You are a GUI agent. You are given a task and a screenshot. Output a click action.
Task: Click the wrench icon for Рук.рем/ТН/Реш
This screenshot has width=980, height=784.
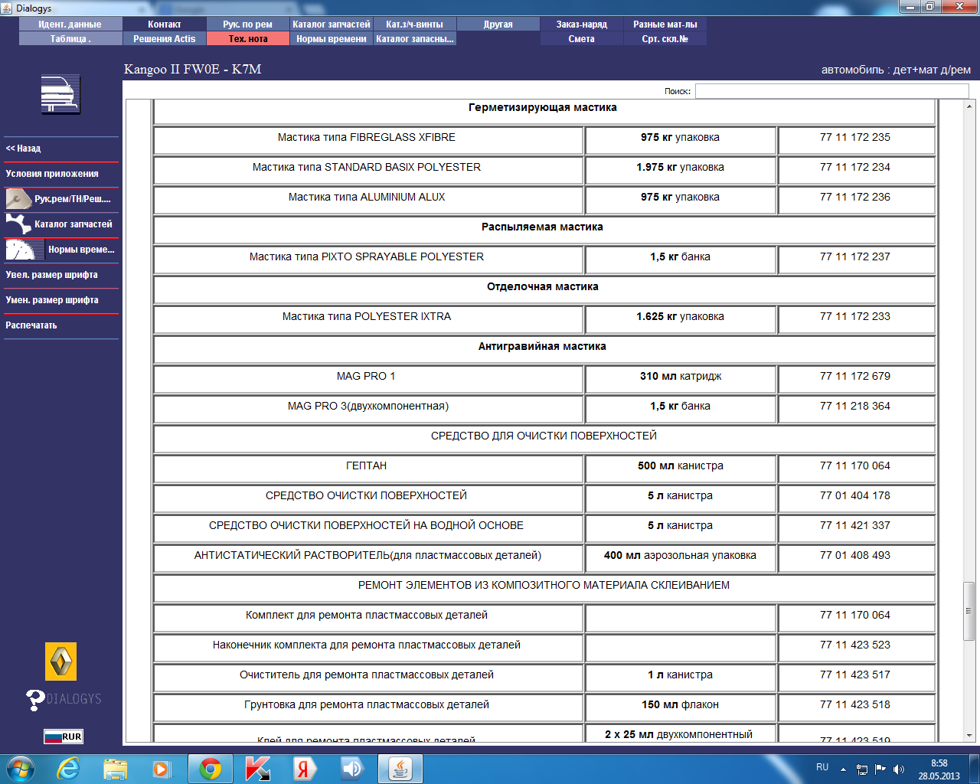(x=18, y=199)
